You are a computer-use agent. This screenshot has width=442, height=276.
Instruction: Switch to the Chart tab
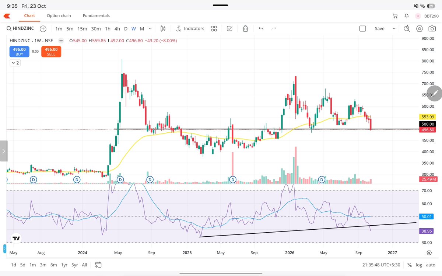pos(29,16)
